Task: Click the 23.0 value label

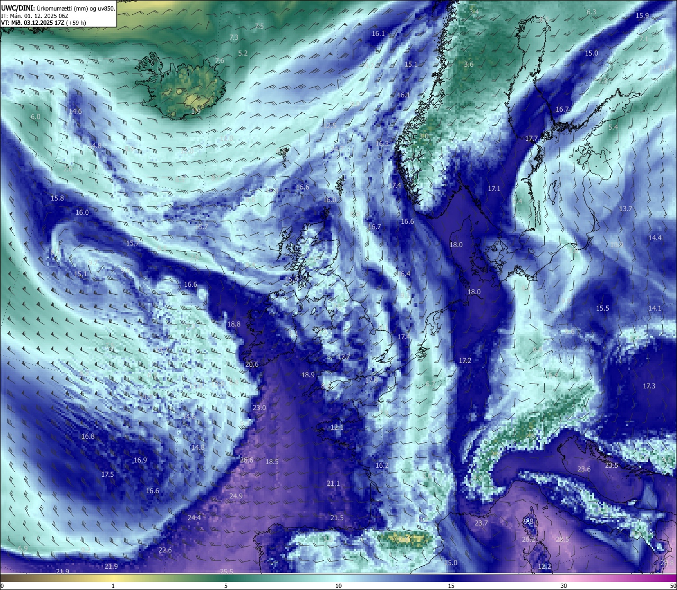Action: 259,407
